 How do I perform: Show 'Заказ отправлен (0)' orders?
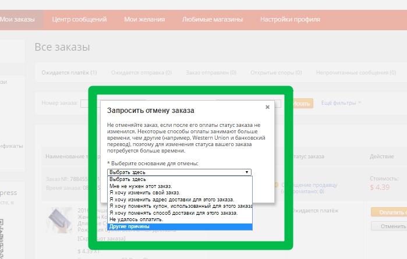point(211,73)
